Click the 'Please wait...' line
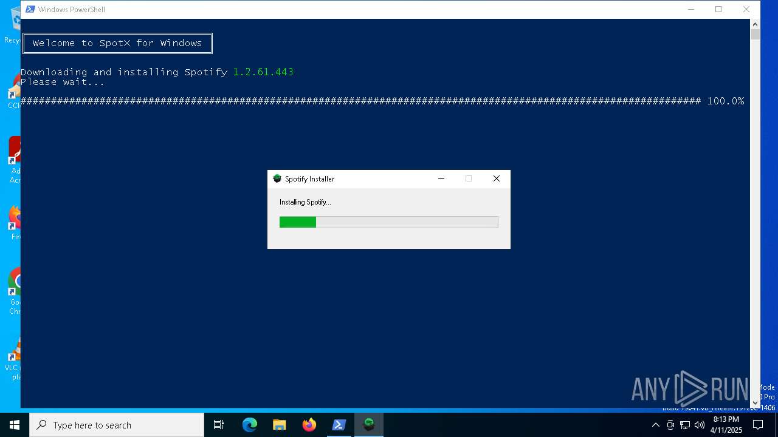778x437 pixels. pyautogui.click(x=63, y=82)
